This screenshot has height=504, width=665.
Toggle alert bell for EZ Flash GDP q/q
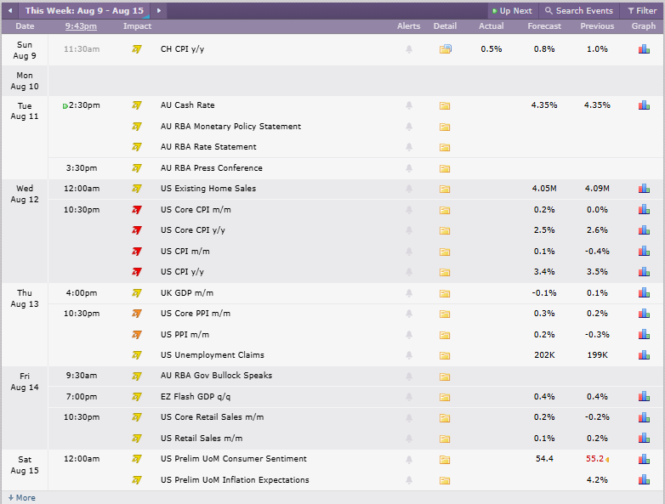tap(409, 397)
